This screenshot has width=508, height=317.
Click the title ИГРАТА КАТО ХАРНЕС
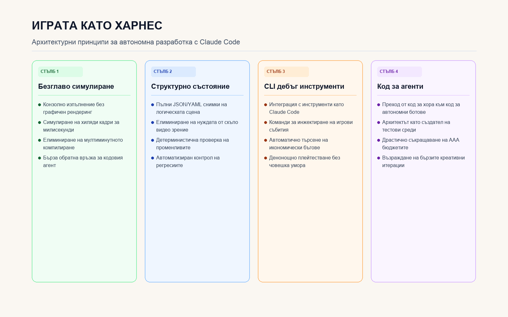[97, 26]
